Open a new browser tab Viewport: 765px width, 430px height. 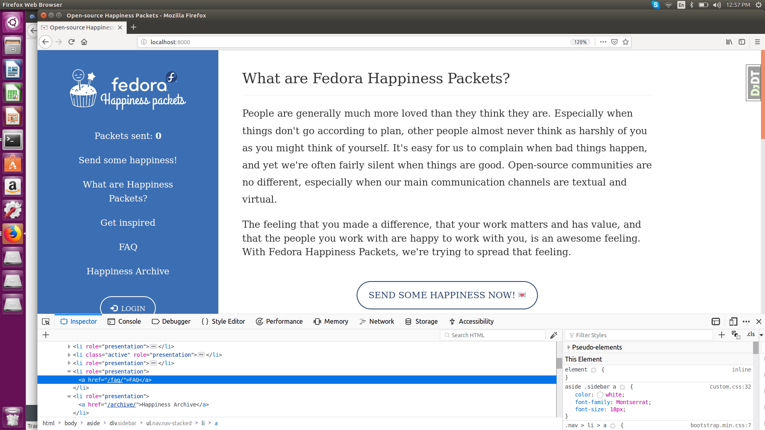point(133,27)
